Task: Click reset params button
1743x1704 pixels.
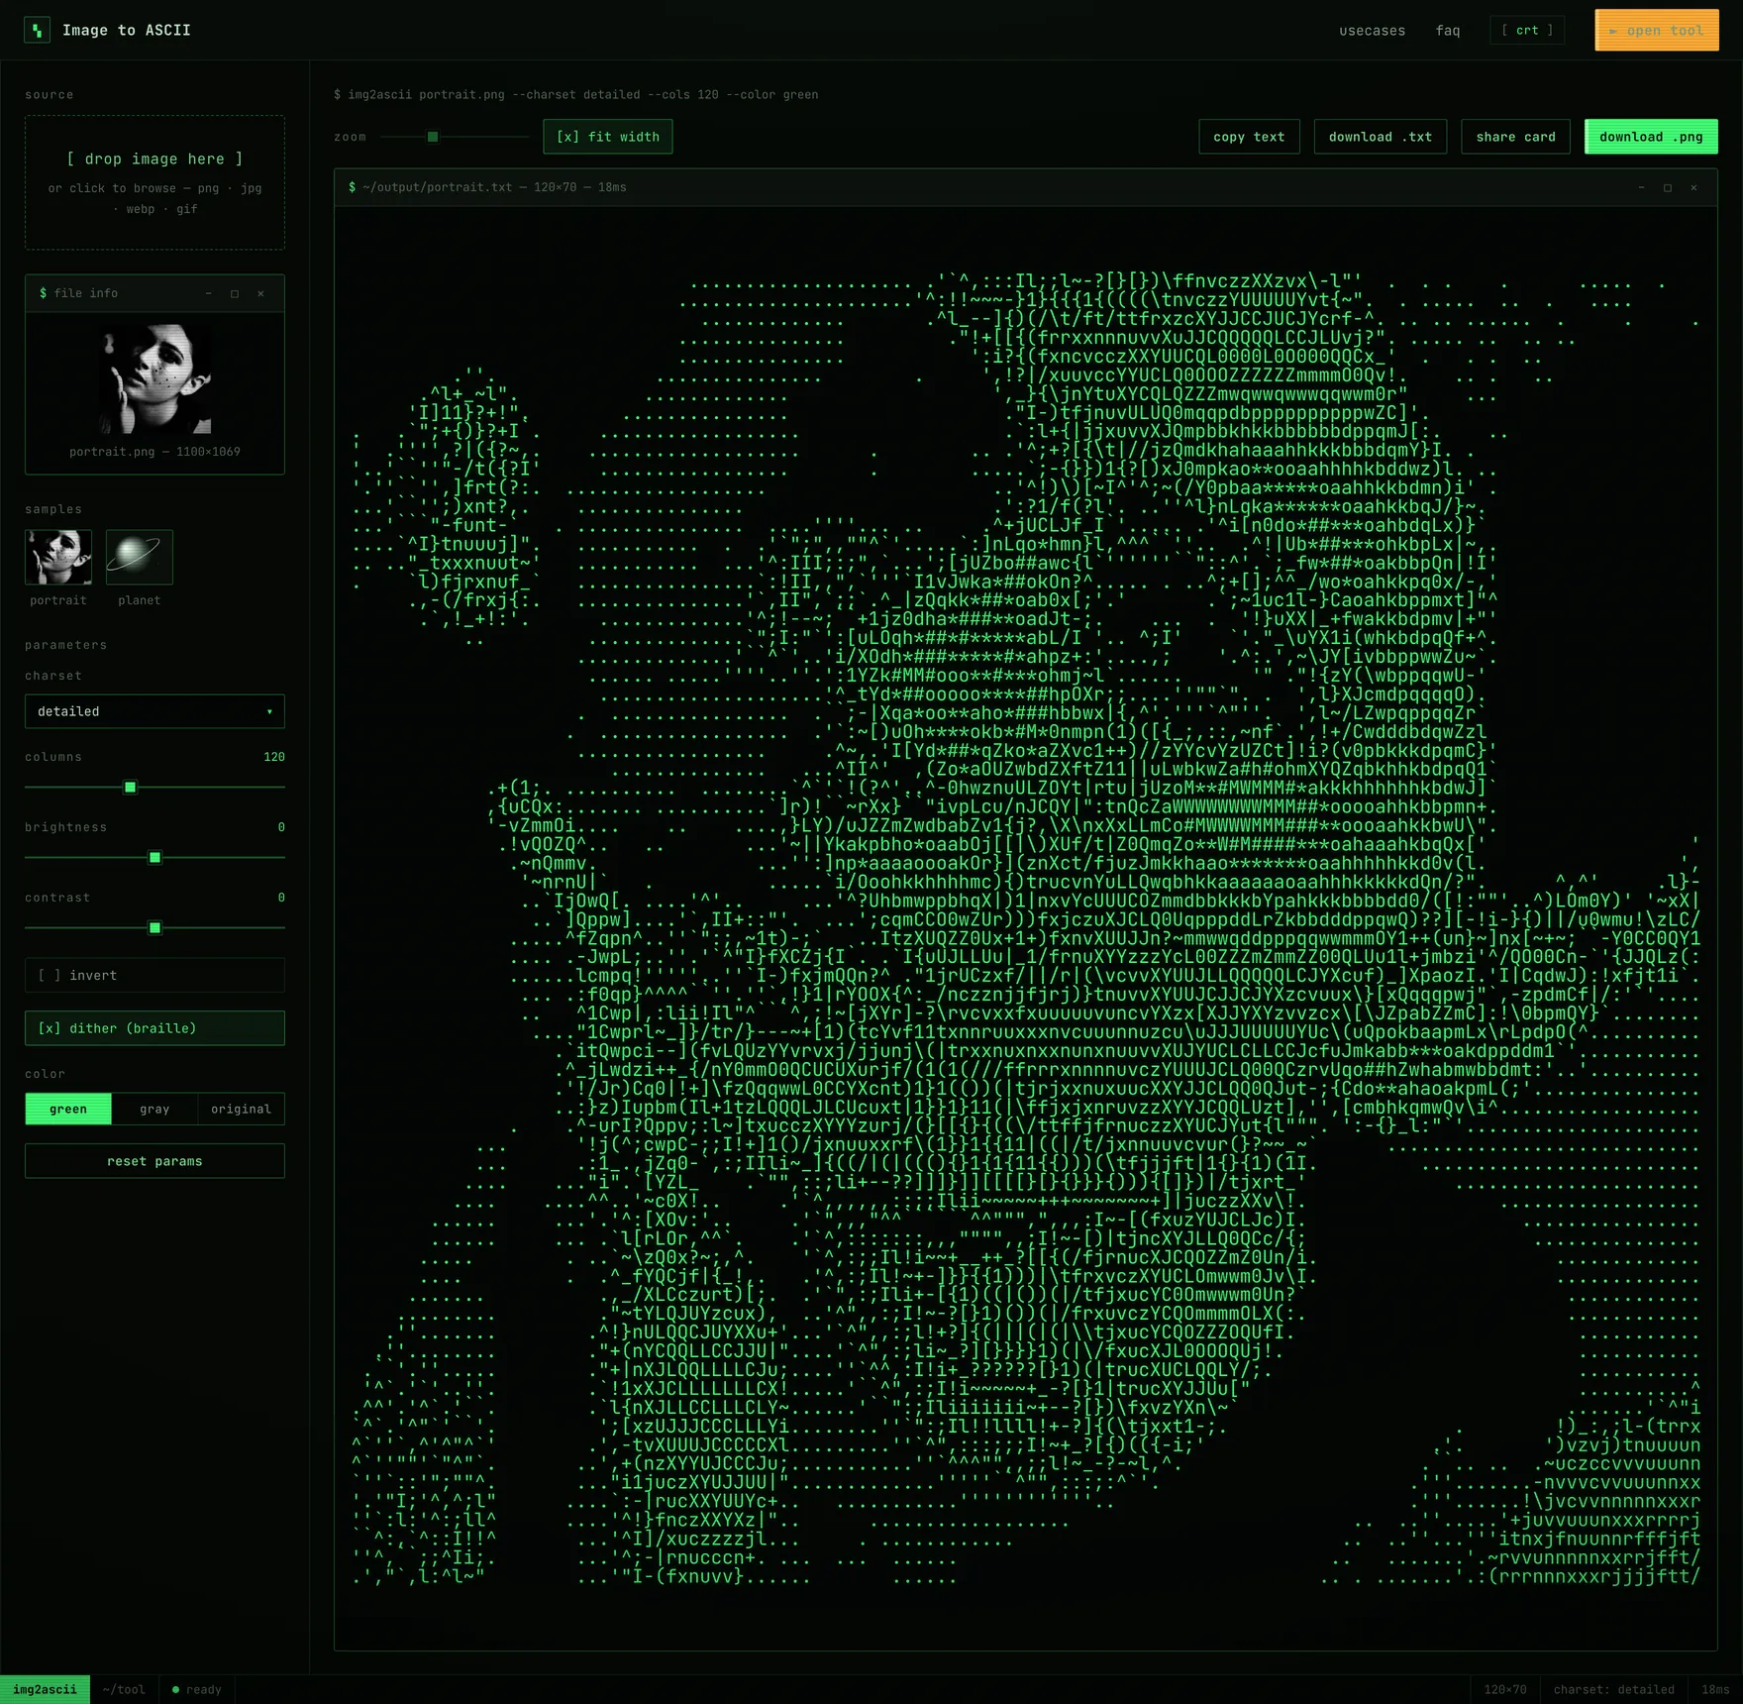Action: 154,1161
